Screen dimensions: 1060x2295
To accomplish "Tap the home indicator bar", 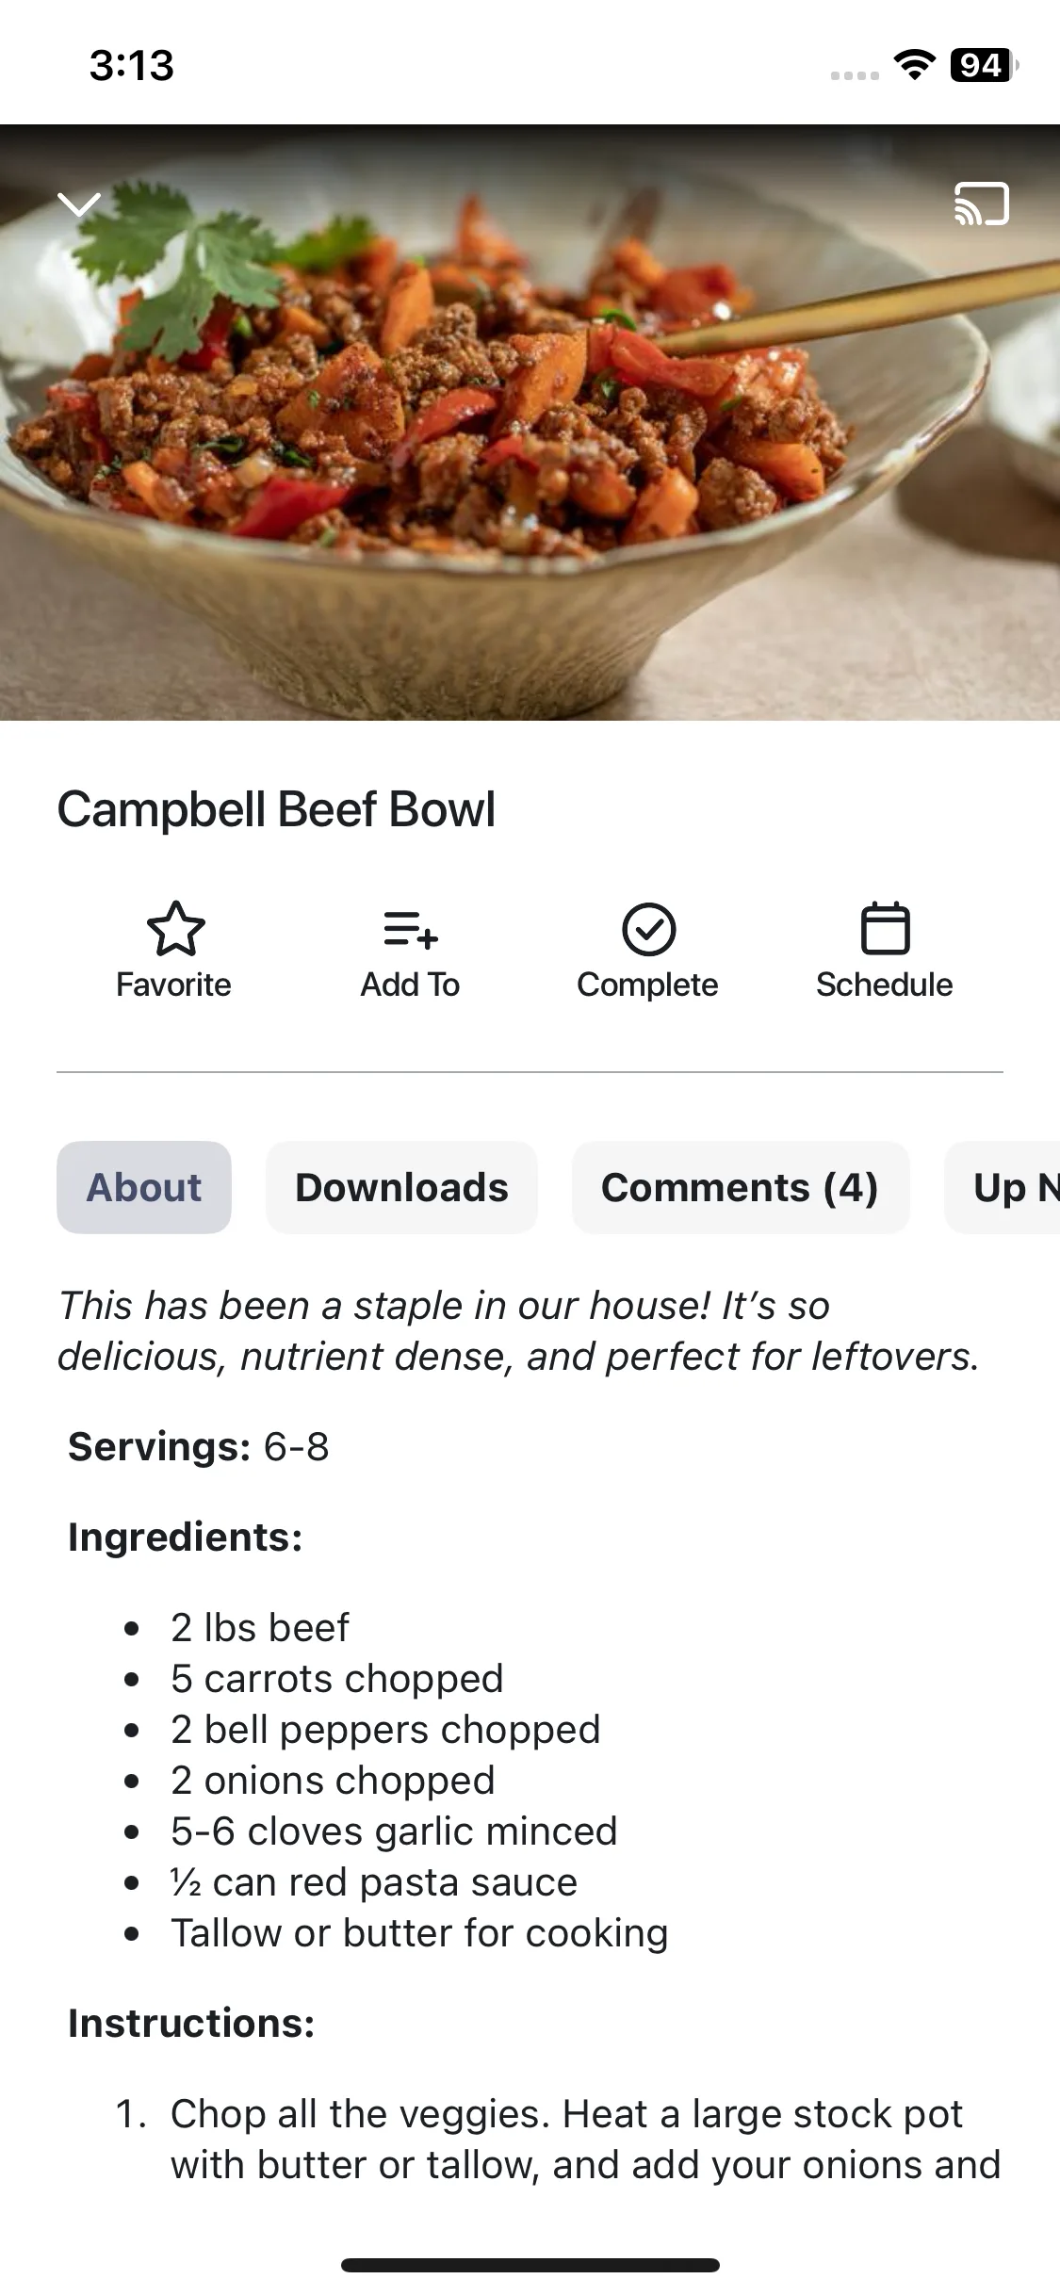I will 530,2265.
